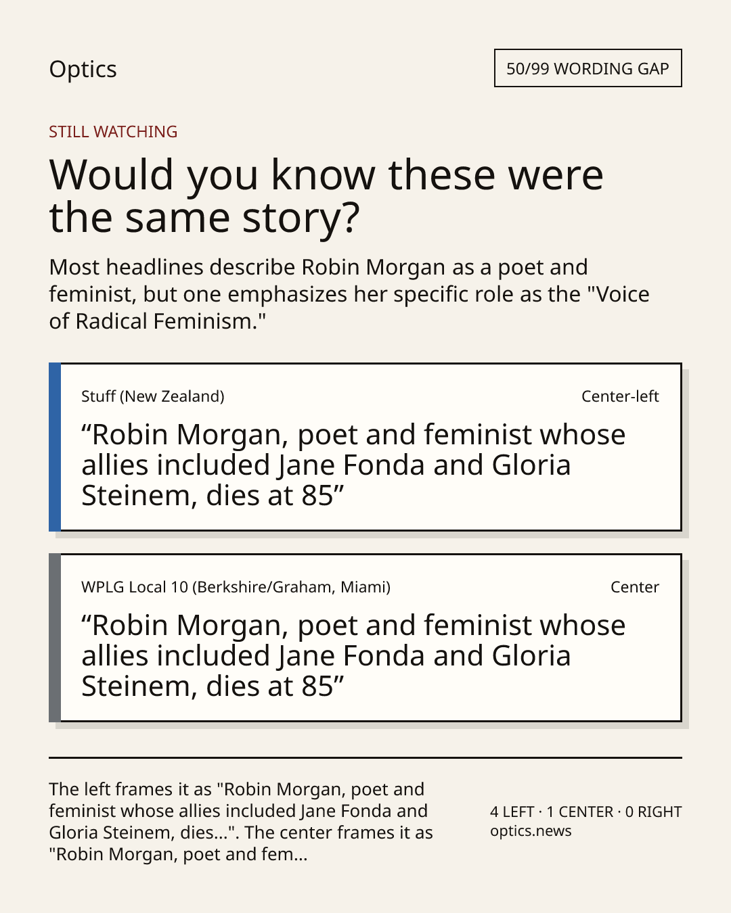This screenshot has width=731, height=913.
Task: Click the Center-left bias label
Action: click(x=620, y=396)
